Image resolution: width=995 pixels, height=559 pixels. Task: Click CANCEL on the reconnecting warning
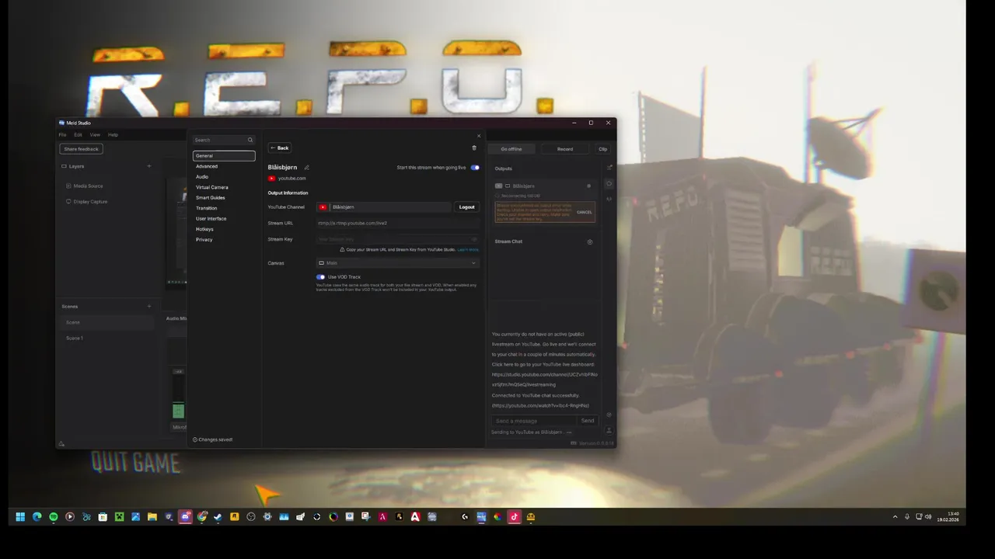pyautogui.click(x=585, y=212)
